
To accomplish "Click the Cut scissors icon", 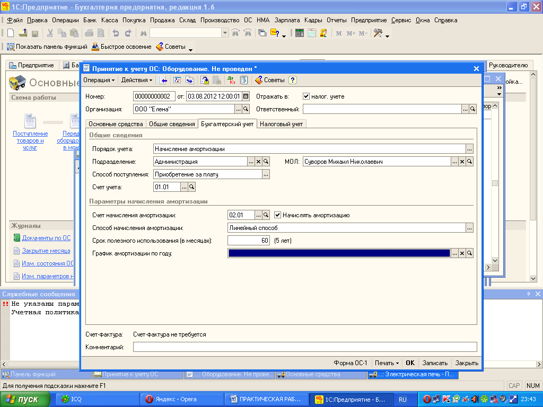I will point(50,33).
